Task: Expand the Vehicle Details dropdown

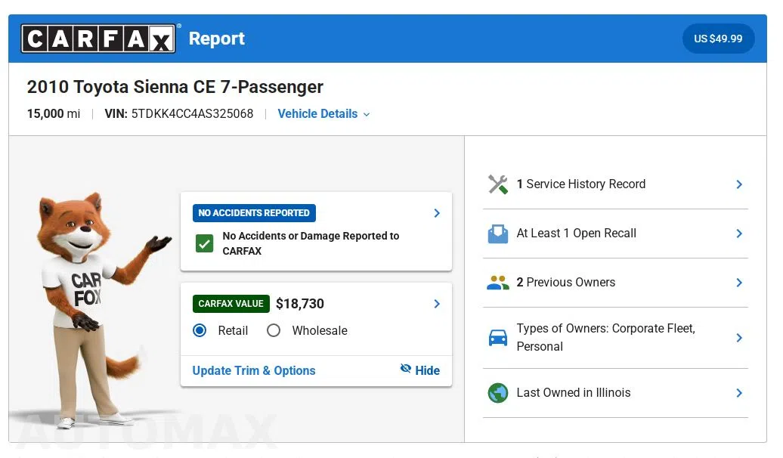Action: coord(323,114)
